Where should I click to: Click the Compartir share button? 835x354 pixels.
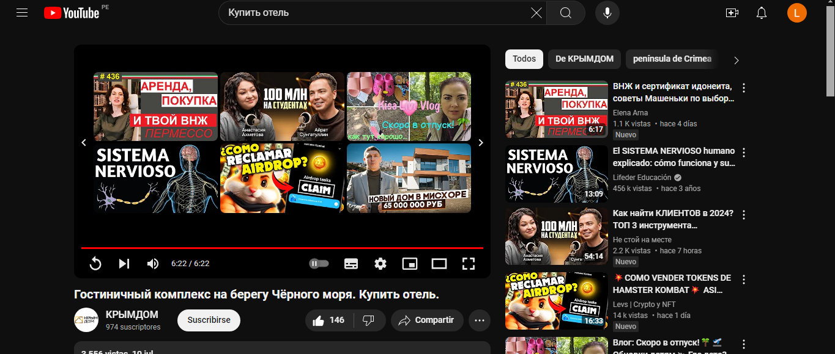point(427,320)
